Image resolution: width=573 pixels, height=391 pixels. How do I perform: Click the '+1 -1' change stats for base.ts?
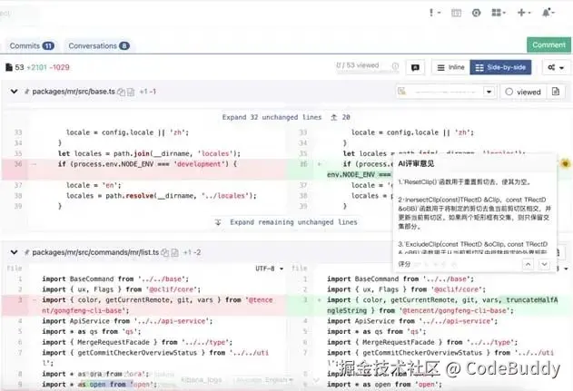[x=148, y=92]
